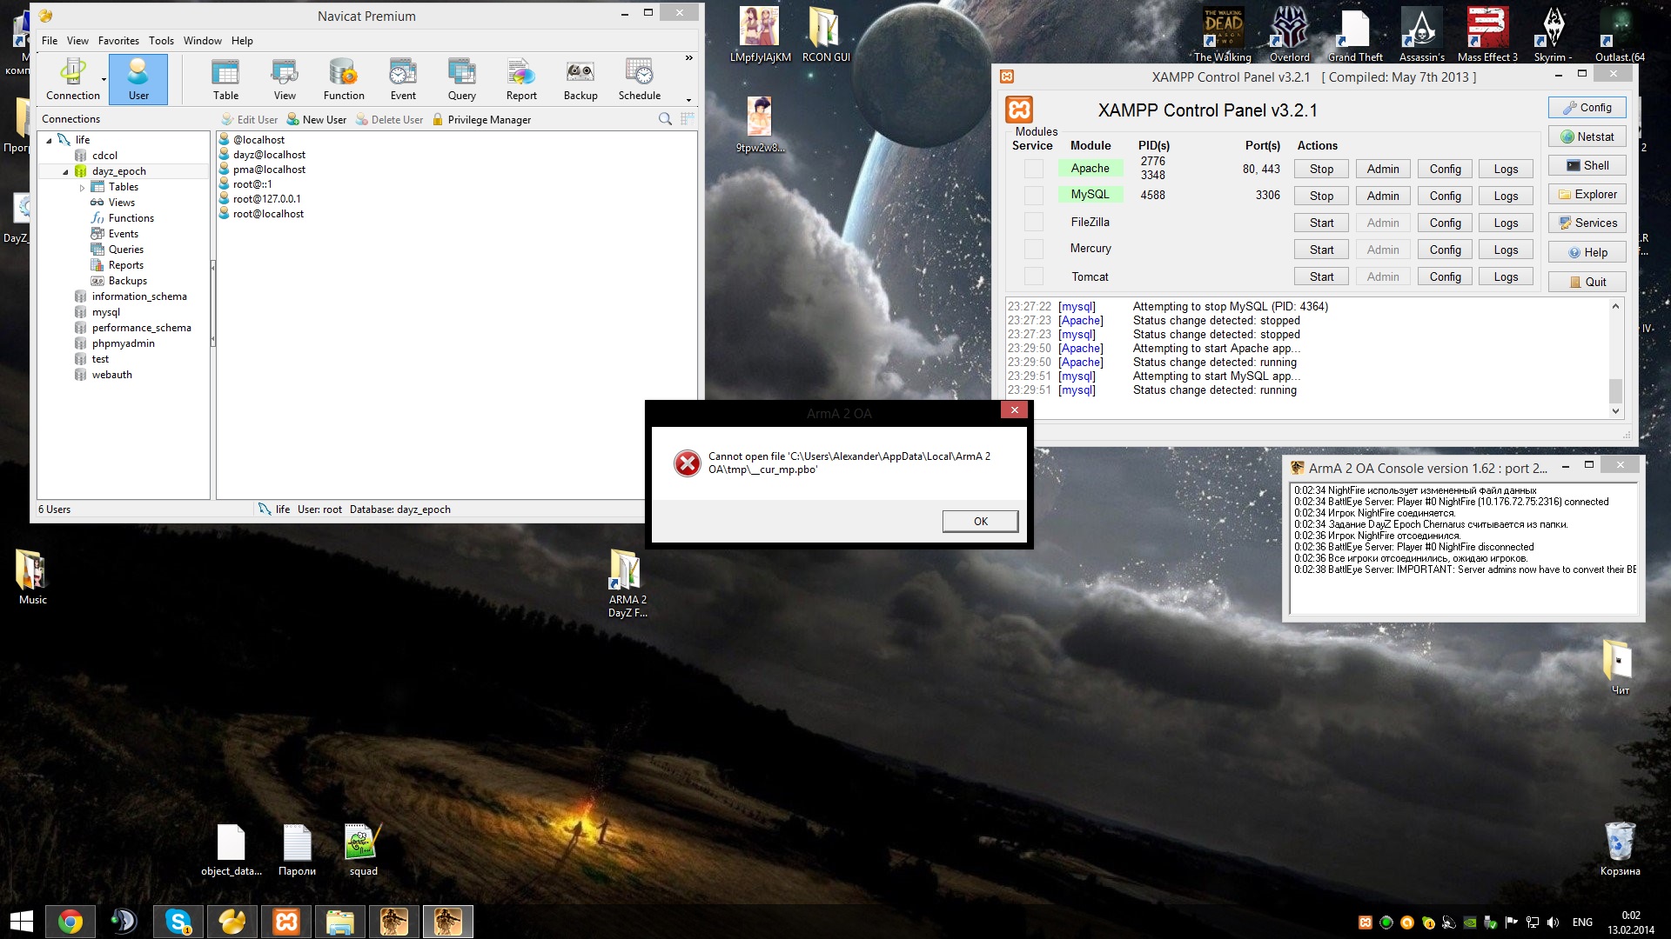Open the Connection button dropdown arrow
Image resolution: width=1671 pixels, height=939 pixels.
tap(104, 80)
